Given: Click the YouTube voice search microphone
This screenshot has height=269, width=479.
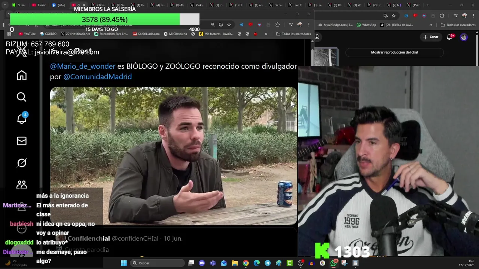Looking at the screenshot, I should tap(317, 37).
